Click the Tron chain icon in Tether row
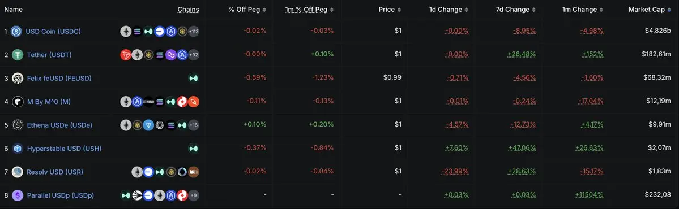Screen dimensions: 679x209 [126, 55]
